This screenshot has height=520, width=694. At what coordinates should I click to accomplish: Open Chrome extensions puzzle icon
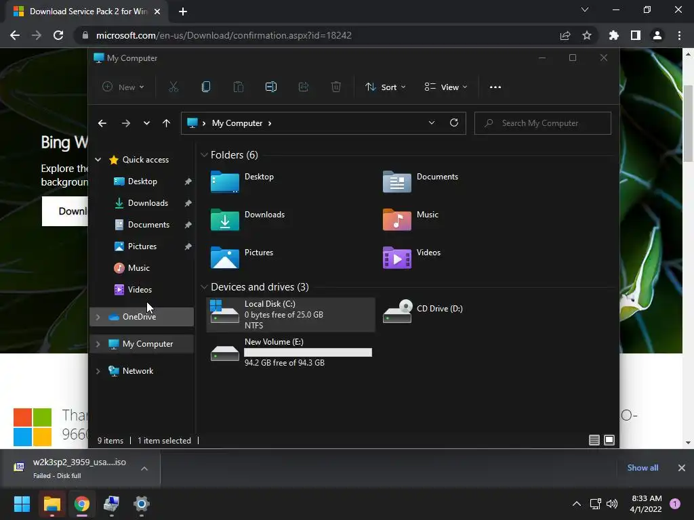coord(614,35)
